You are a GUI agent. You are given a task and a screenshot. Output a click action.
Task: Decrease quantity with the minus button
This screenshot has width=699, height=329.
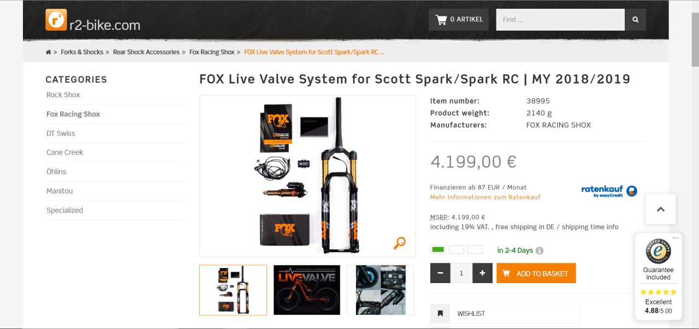(x=440, y=273)
